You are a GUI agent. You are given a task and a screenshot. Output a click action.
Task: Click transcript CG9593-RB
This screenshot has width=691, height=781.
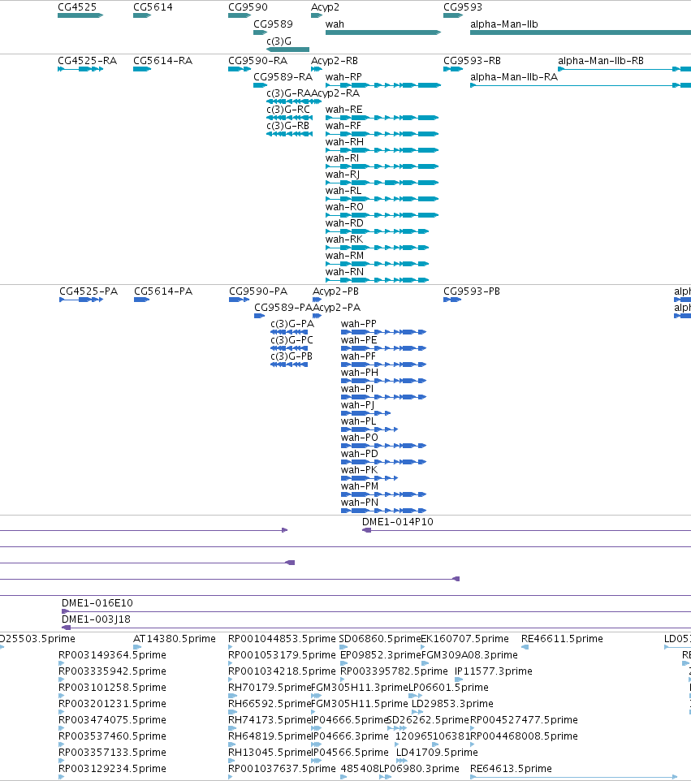[x=473, y=61]
